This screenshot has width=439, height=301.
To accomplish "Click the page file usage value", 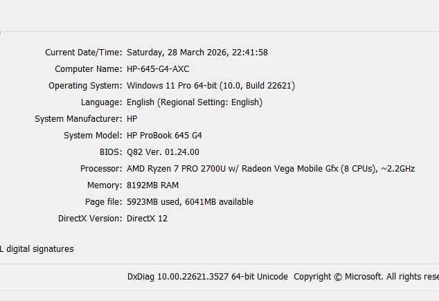I will coord(190,202).
